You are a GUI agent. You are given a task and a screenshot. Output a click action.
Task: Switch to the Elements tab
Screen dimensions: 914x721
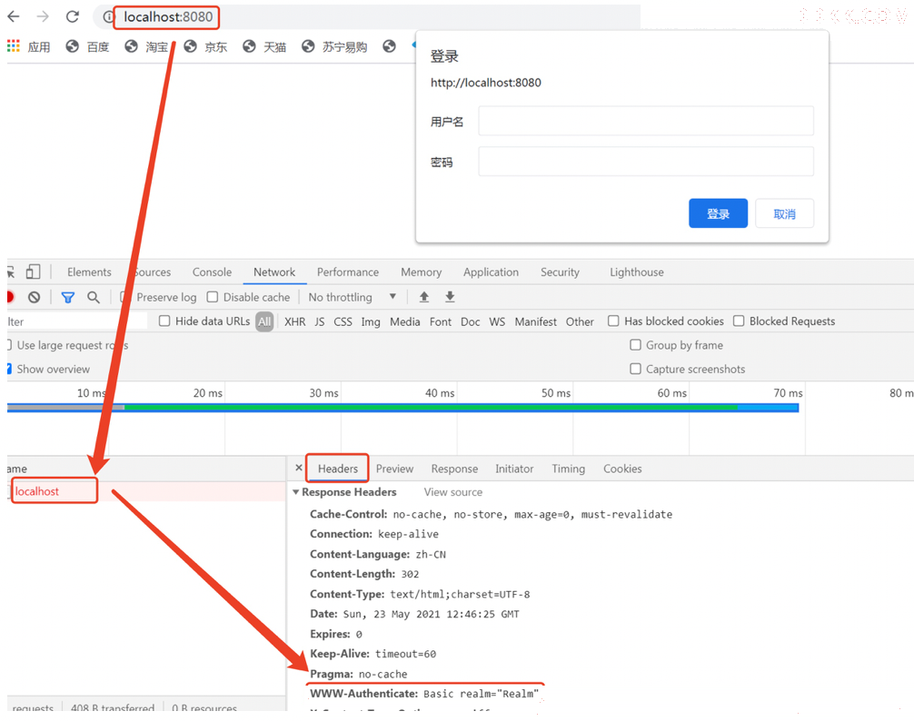point(89,272)
